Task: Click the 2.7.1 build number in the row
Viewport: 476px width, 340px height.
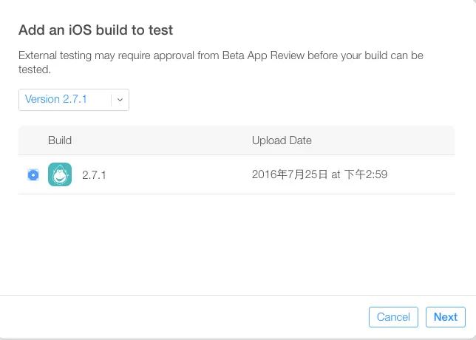Action: [94, 175]
